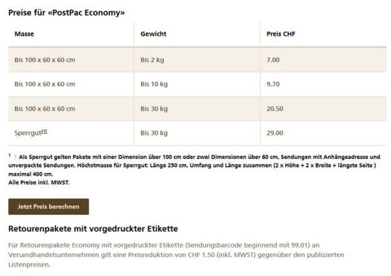Select the Gewicht column header
This screenshot has width=391, height=276.
tap(153, 34)
